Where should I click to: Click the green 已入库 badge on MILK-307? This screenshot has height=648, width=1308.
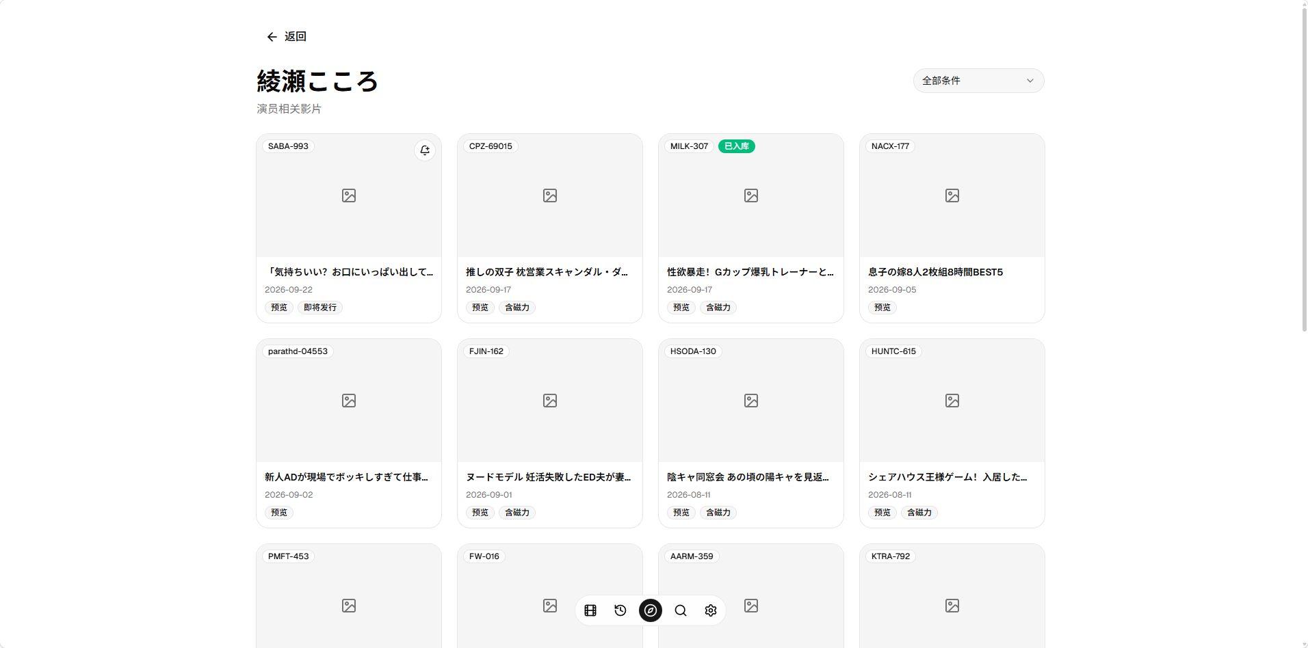(x=737, y=146)
